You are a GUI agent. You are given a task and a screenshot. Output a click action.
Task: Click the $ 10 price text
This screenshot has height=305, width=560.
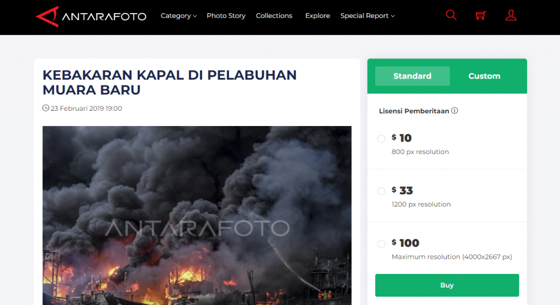[401, 138]
